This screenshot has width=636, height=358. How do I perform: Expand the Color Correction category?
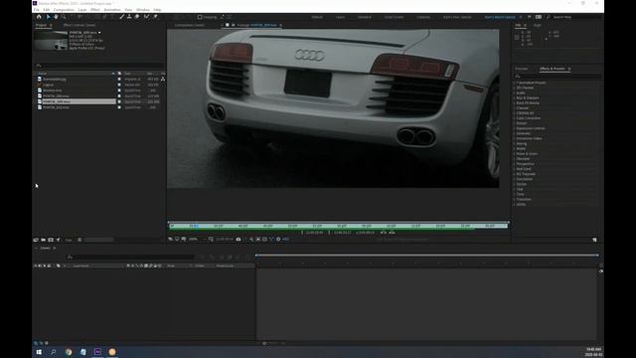515,118
